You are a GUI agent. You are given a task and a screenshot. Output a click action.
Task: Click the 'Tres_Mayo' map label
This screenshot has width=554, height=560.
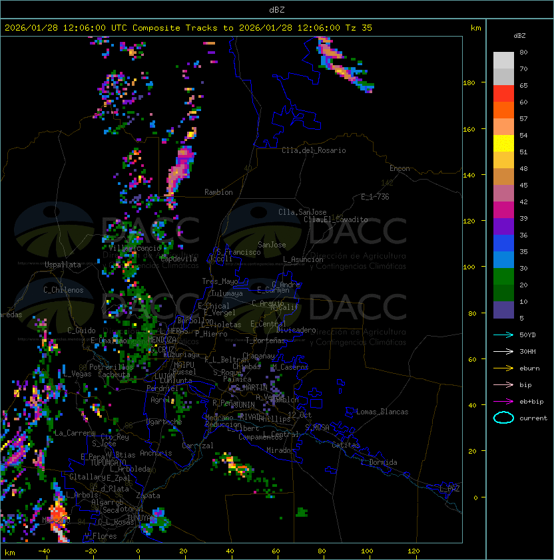(x=220, y=281)
